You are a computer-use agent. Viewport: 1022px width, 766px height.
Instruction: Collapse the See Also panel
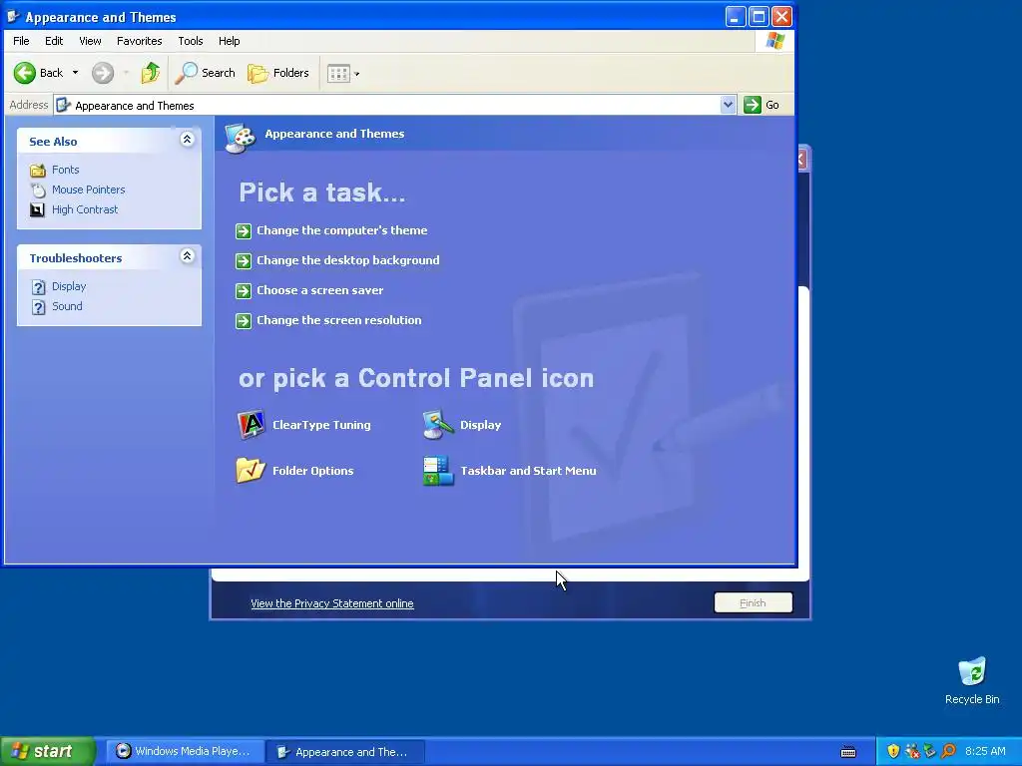[187, 140]
